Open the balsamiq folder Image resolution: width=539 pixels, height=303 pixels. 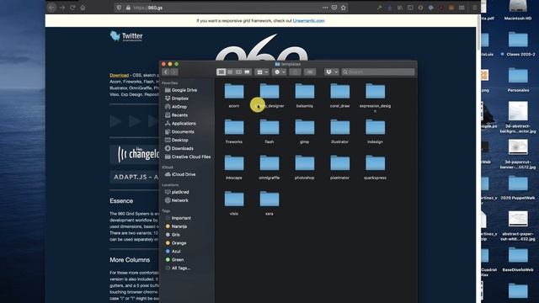pyautogui.click(x=305, y=92)
